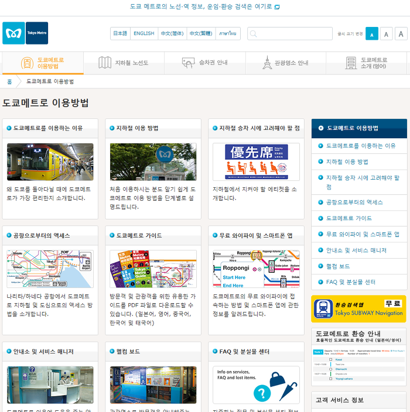This screenshot has height=412, width=410.
Task: Switch language to 中文(繁體)
Action: [201, 33]
